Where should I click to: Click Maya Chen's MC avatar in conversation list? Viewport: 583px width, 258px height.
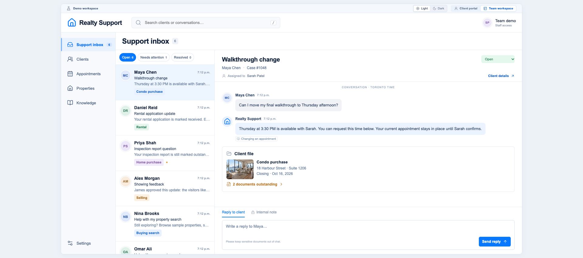[x=125, y=75]
